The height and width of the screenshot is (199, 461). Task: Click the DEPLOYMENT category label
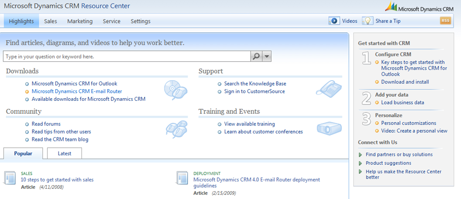pos(207,173)
